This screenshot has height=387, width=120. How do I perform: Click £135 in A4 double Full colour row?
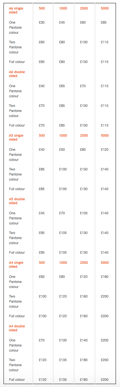[63, 380]
